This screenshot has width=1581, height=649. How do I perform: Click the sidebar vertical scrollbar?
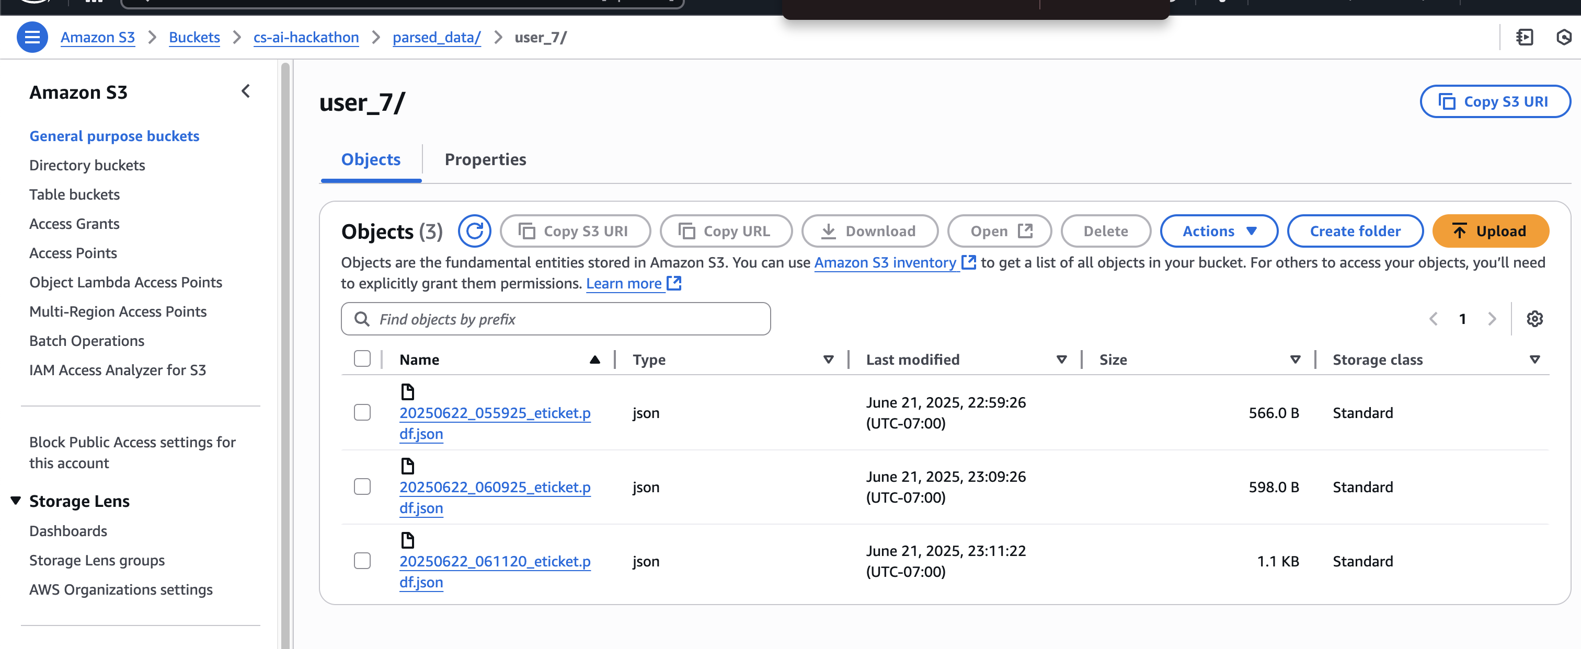click(x=285, y=356)
